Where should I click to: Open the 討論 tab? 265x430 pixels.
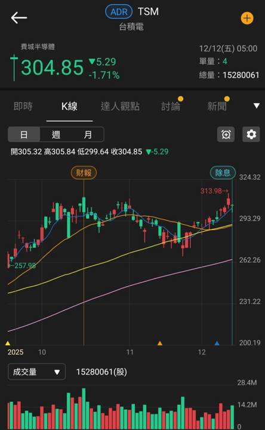pos(171,106)
